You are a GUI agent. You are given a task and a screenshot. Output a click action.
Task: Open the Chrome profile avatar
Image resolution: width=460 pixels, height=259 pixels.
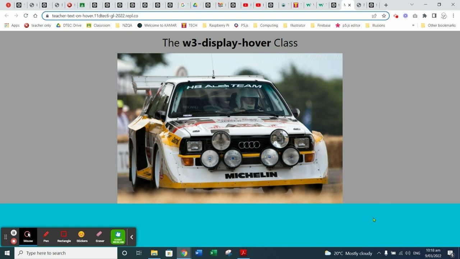click(444, 16)
